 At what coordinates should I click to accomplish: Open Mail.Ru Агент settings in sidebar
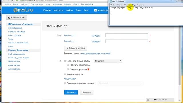click(14, 62)
